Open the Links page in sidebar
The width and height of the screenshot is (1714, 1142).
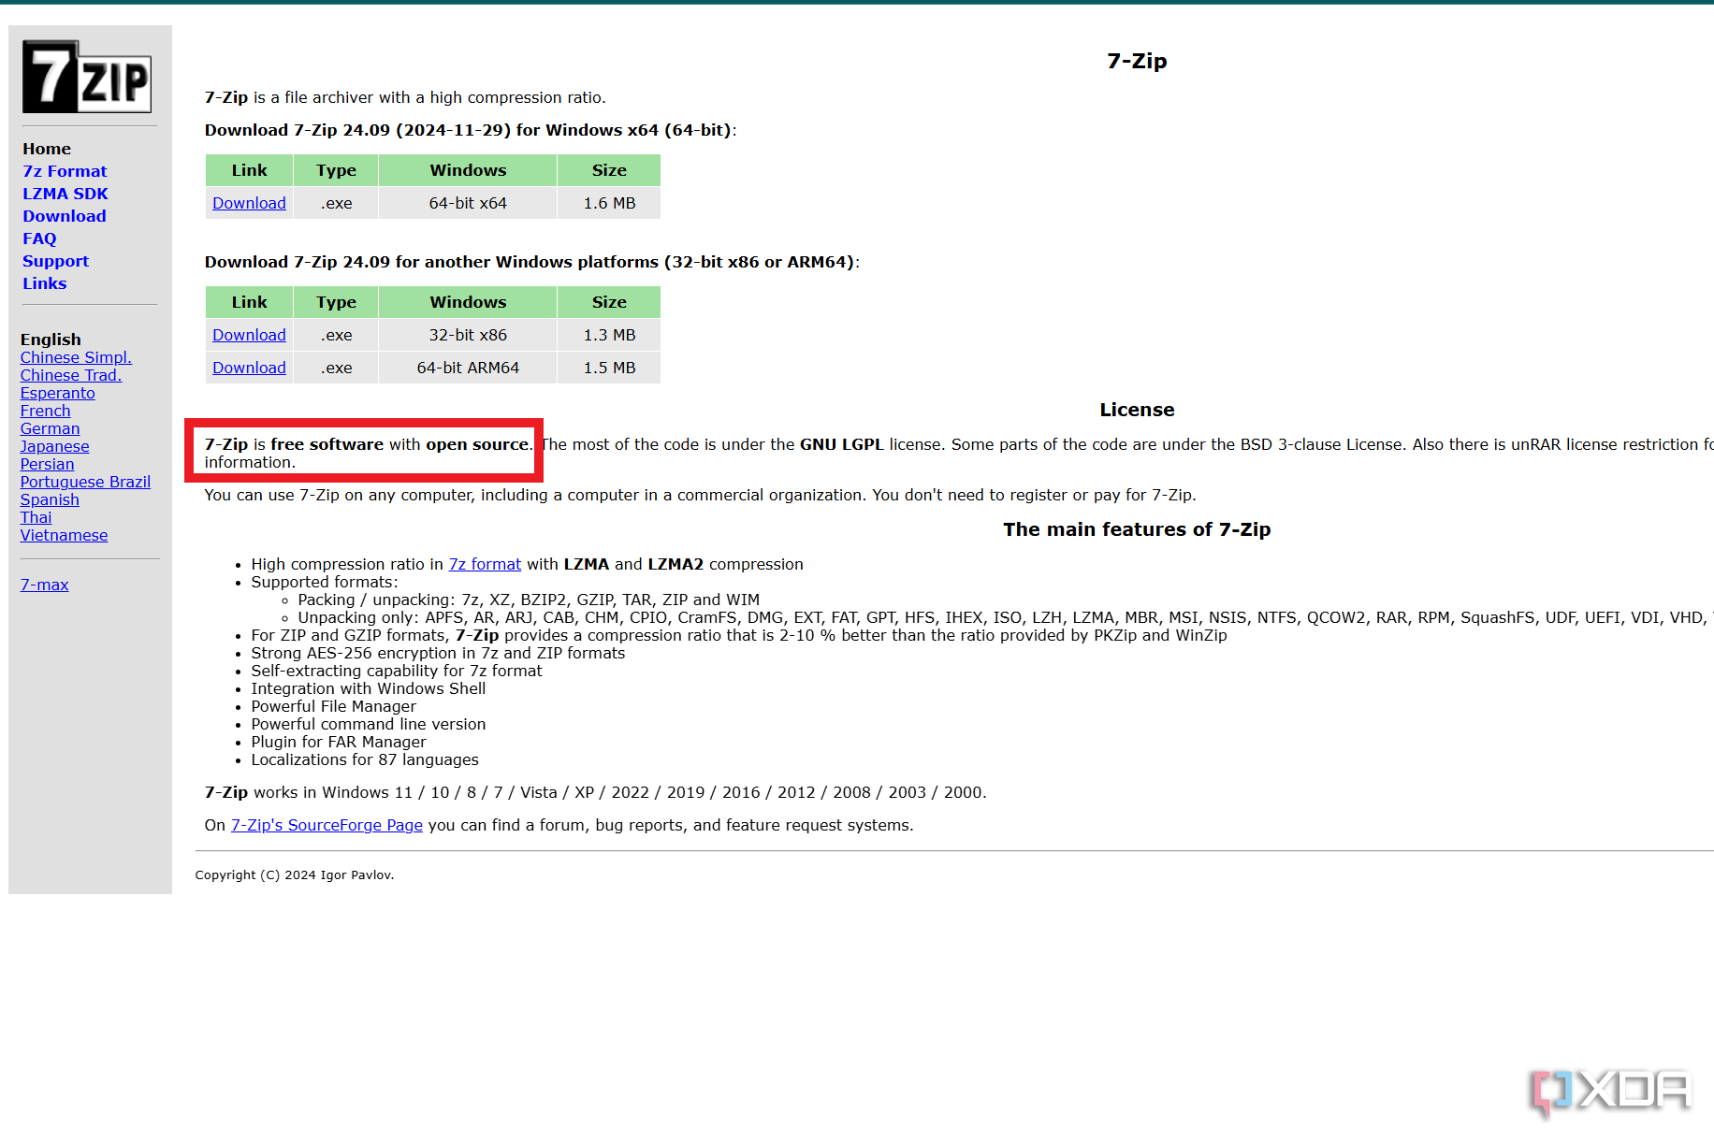[x=44, y=283]
